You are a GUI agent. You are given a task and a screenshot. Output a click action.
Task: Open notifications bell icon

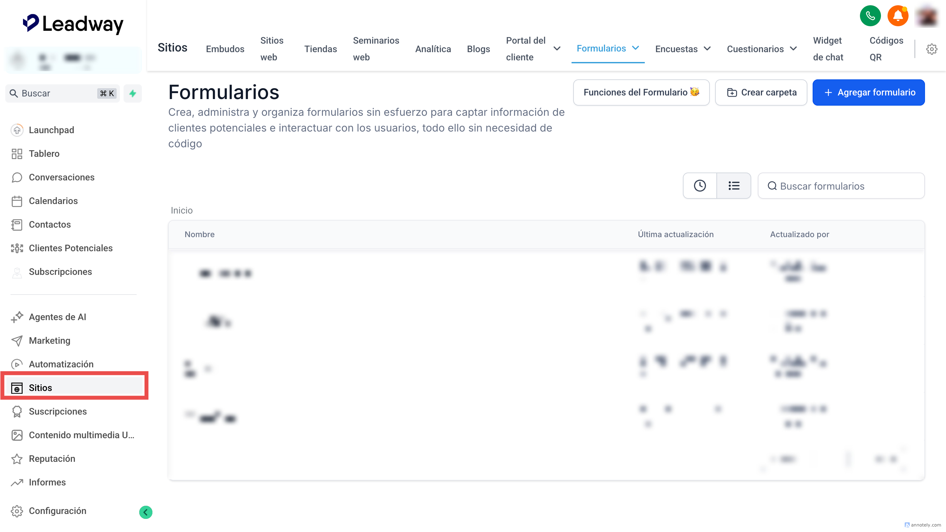pos(897,16)
